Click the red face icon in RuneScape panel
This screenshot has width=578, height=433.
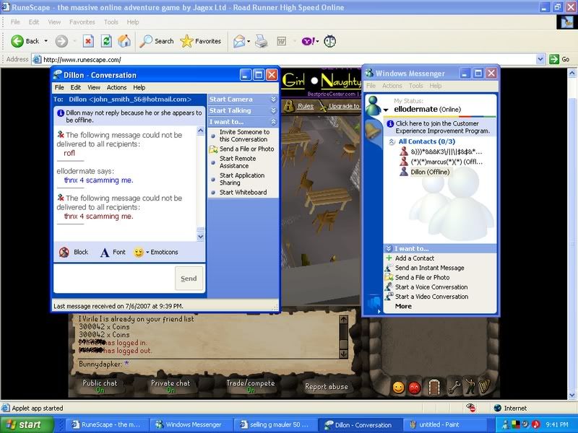[x=415, y=388]
